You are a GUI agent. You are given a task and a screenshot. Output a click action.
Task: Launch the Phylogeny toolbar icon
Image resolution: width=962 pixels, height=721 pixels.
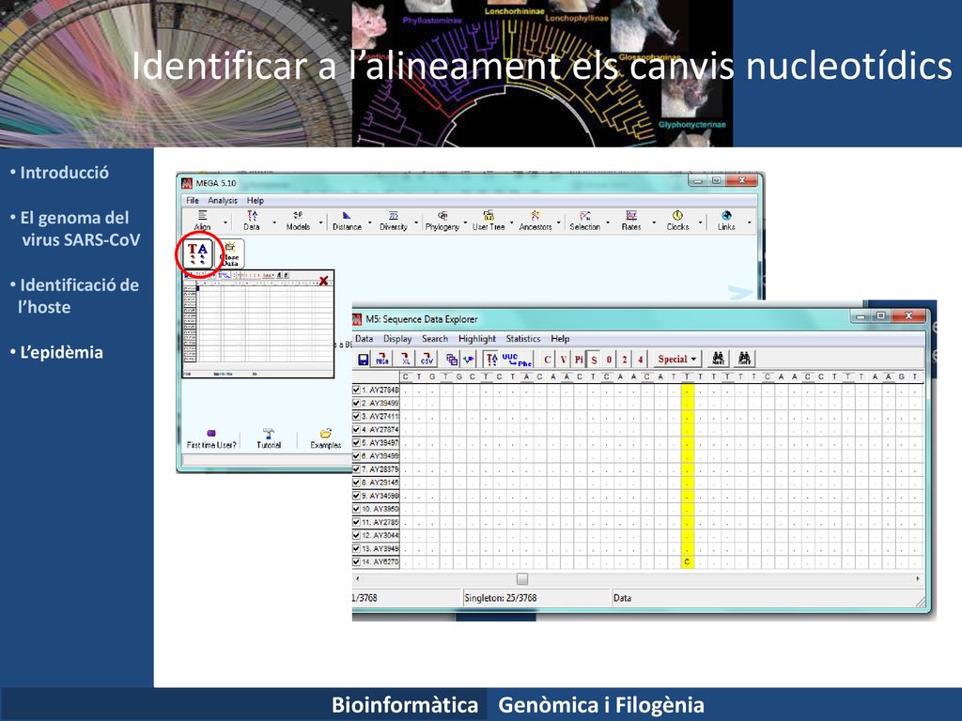point(442,220)
